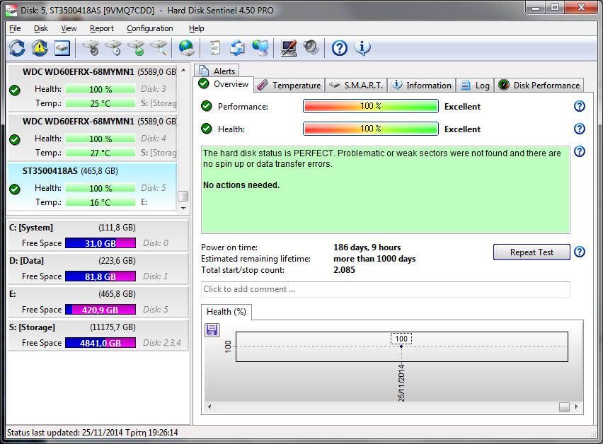Open the View menu
Viewport: 603px width, 444px height.
(x=69, y=28)
